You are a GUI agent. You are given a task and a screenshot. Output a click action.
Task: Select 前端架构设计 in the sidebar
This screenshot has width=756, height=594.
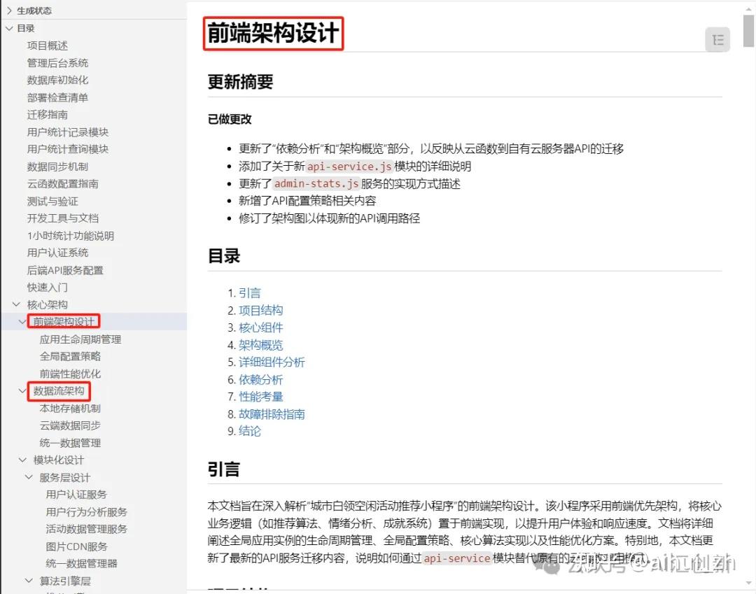click(x=64, y=321)
